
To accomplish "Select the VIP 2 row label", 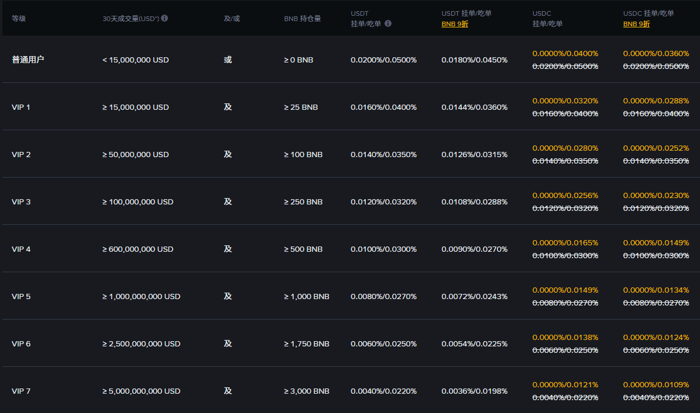I will tap(21, 154).
